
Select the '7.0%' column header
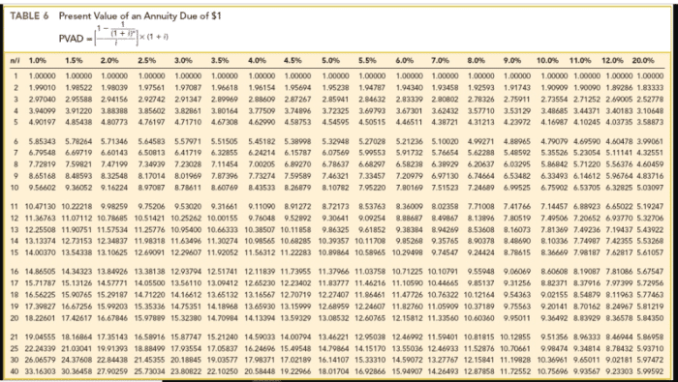pyautogui.click(x=440, y=60)
